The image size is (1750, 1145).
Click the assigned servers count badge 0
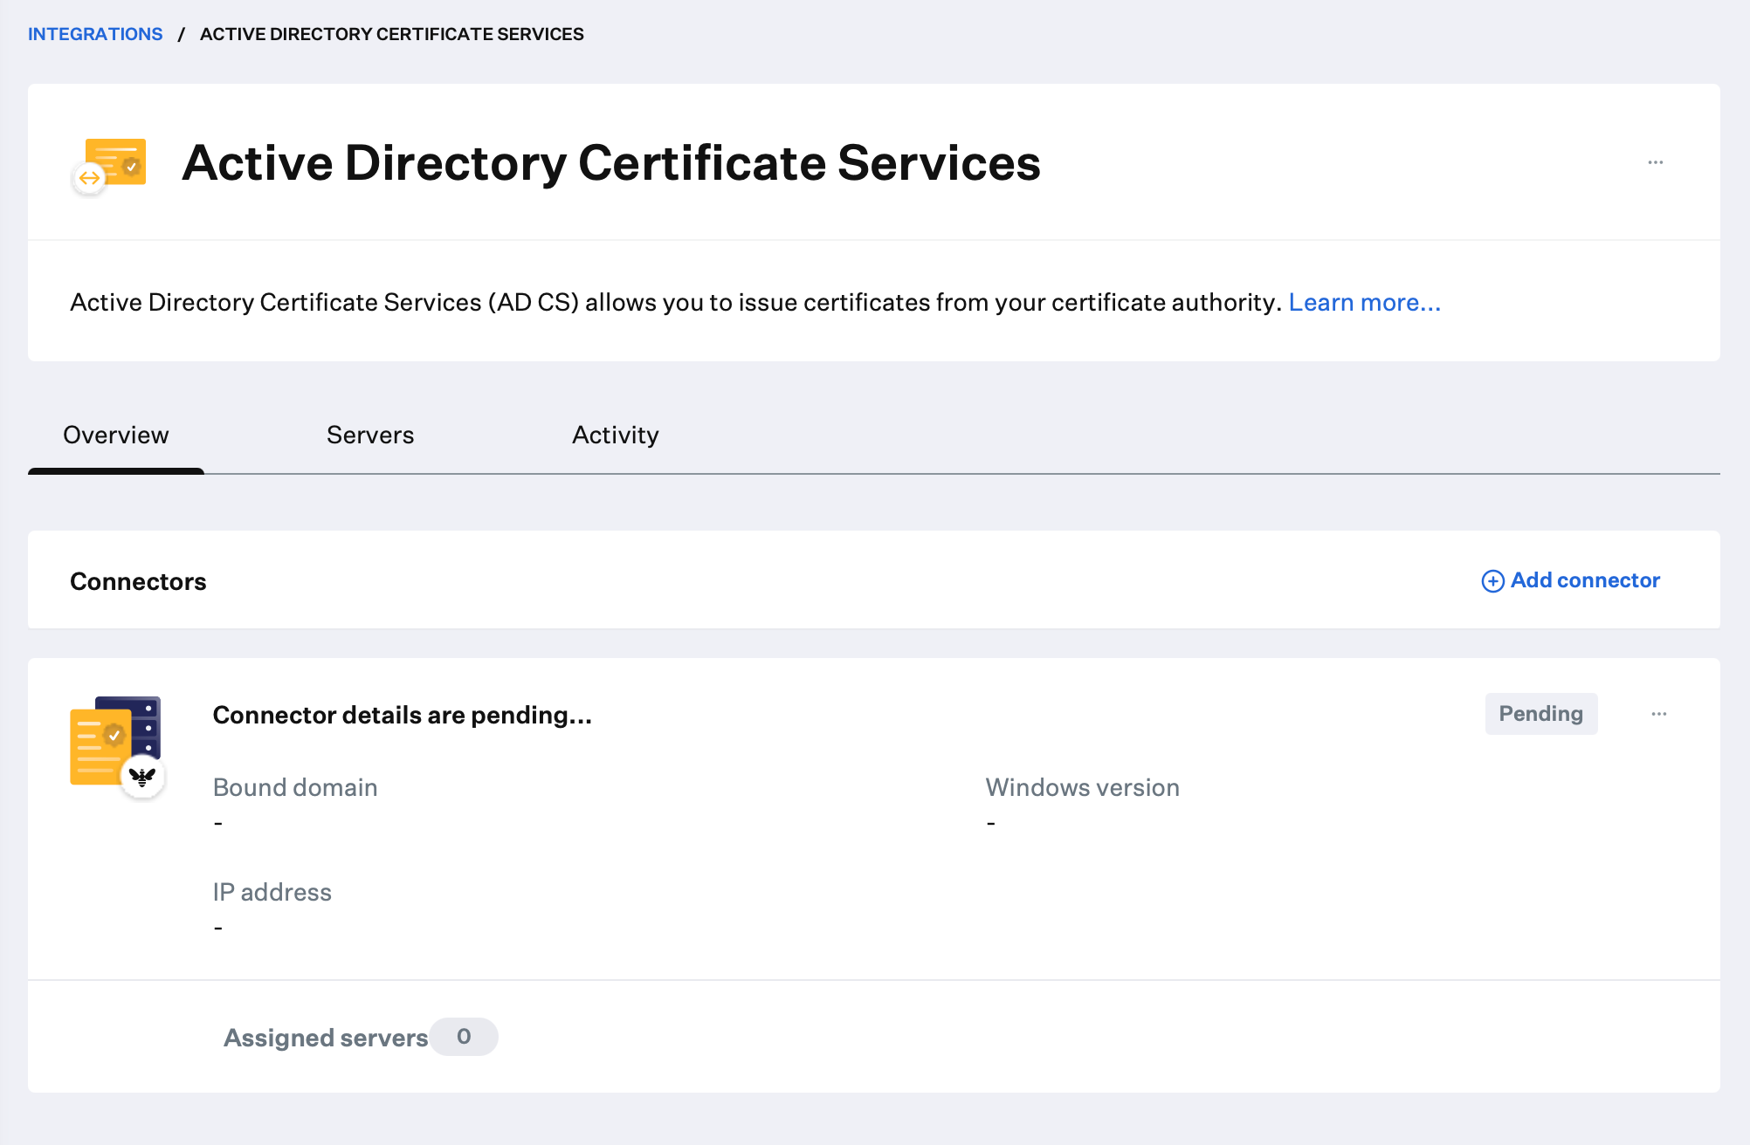464,1037
